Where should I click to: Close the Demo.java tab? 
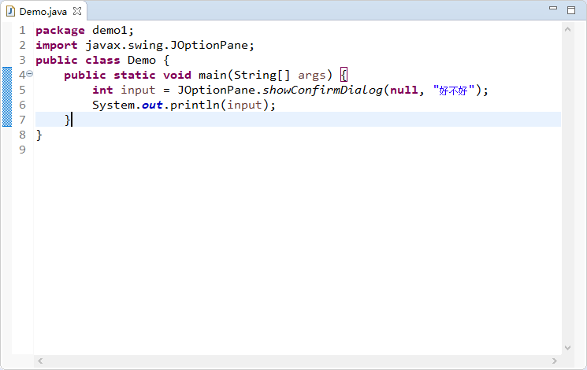pos(77,11)
